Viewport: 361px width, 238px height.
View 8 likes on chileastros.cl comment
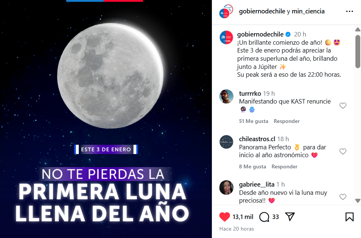coord(252,166)
